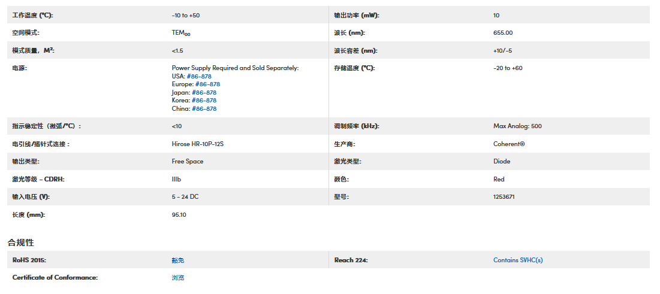
Task: Open the RoHS 2015 豁免 link
Action: tap(178, 260)
